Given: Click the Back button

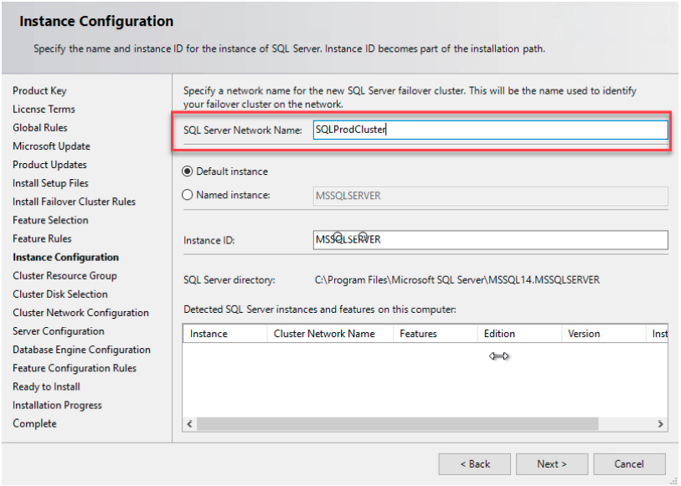Looking at the screenshot, I should pos(475,464).
